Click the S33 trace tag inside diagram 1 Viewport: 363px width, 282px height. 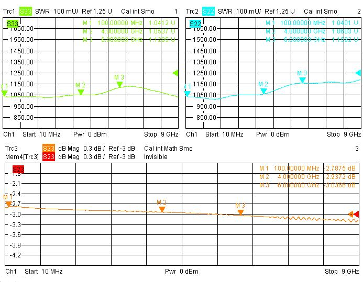point(13,24)
